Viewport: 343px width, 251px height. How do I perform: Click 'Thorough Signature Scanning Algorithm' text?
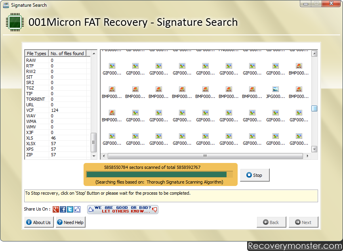pos(184,182)
